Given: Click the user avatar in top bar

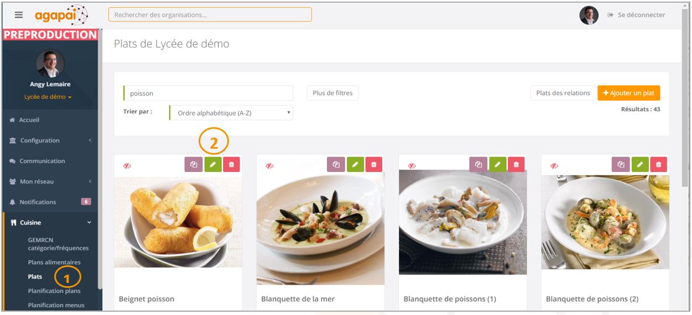Looking at the screenshot, I should 589,15.
